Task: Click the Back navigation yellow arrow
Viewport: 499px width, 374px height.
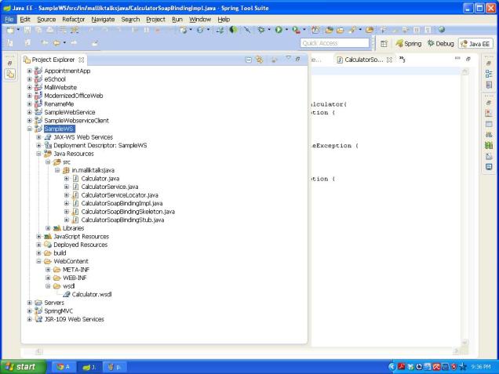Action: click(x=56, y=42)
